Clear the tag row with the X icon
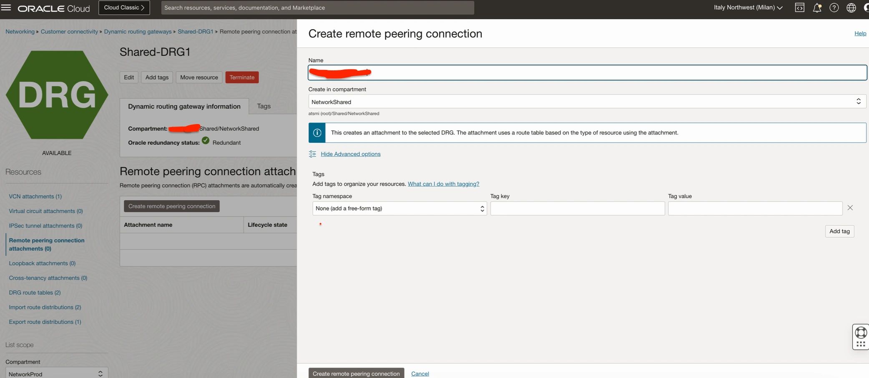 click(850, 207)
